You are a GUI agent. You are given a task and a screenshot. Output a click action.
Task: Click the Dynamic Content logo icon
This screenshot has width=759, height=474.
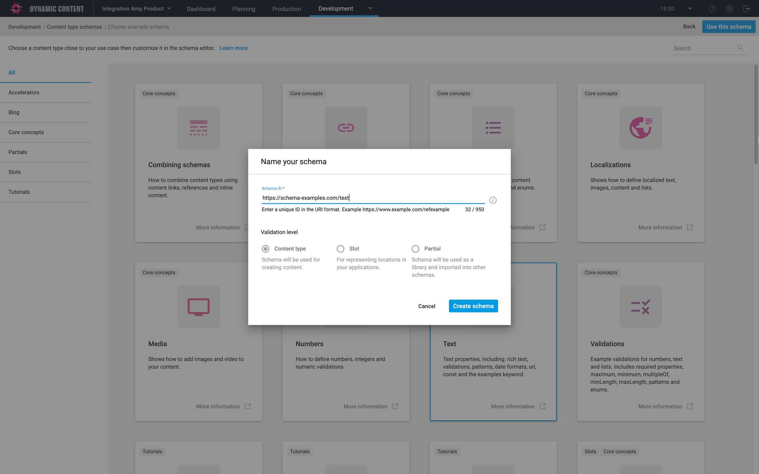16,8
